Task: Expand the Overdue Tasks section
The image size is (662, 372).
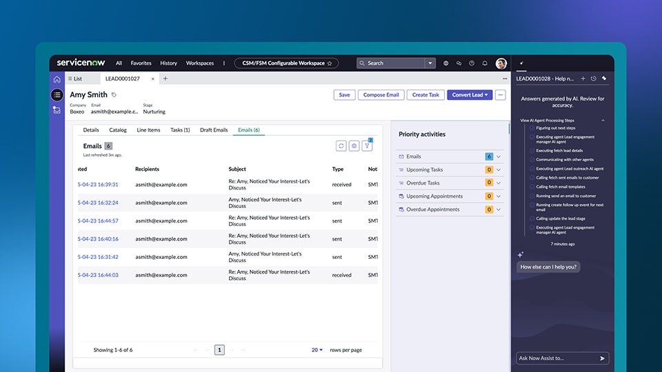Action: tap(499, 183)
